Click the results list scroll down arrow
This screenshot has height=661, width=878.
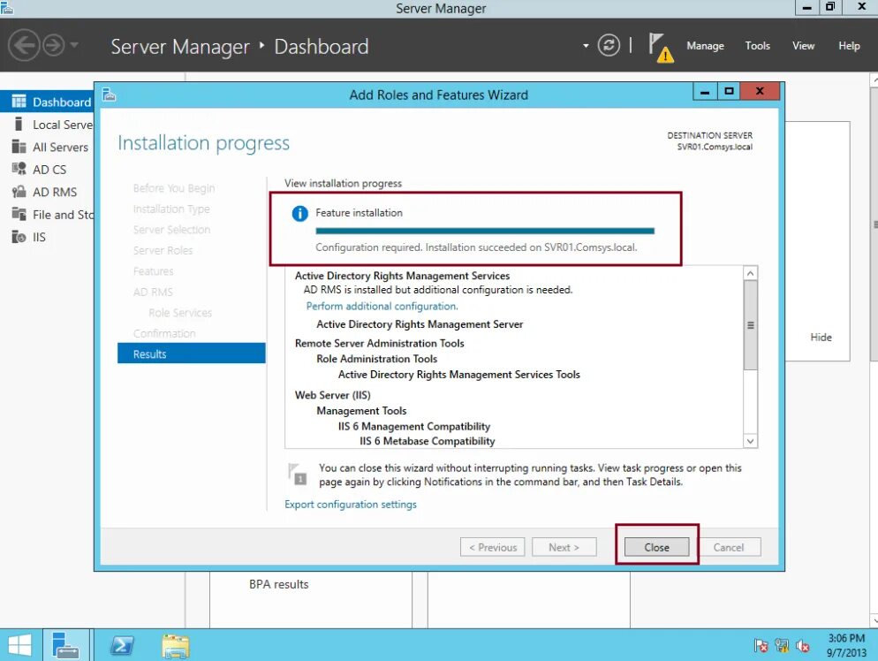pos(750,441)
